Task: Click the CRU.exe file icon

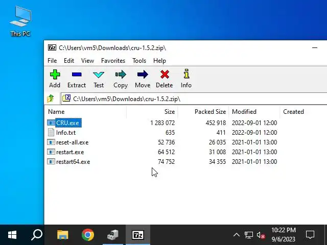Action: pos(51,122)
